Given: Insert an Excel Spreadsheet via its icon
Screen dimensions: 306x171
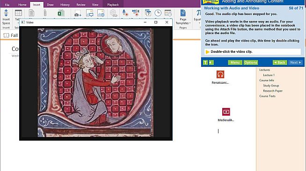Looking at the screenshot, I should point(61,13).
